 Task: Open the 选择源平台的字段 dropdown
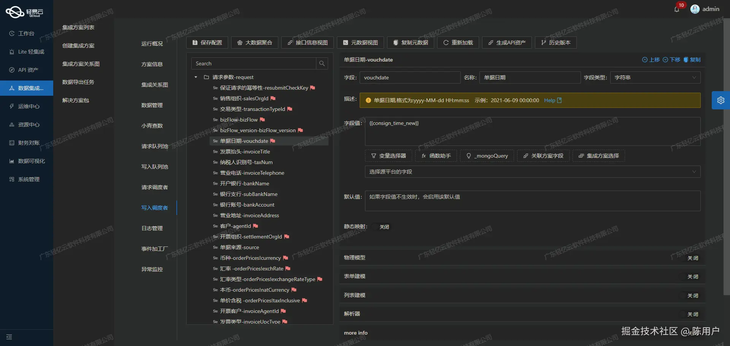pyautogui.click(x=533, y=172)
